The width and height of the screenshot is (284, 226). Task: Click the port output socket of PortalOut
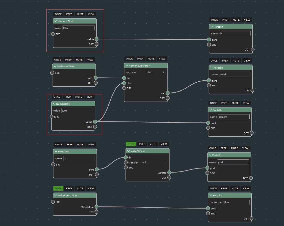pos(97,169)
